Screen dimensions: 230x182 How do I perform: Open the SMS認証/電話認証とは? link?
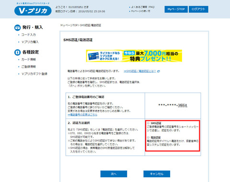coord(140,71)
